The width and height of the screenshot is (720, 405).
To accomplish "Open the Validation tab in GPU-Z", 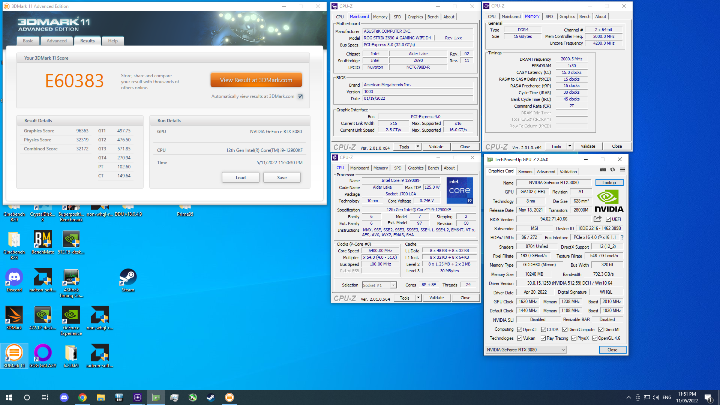I will pyautogui.click(x=568, y=171).
